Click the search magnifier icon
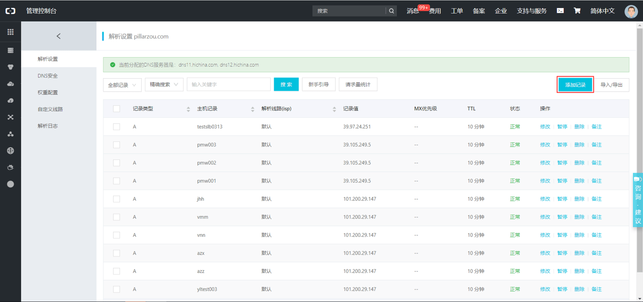 pyautogui.click(x=391, y=11)
